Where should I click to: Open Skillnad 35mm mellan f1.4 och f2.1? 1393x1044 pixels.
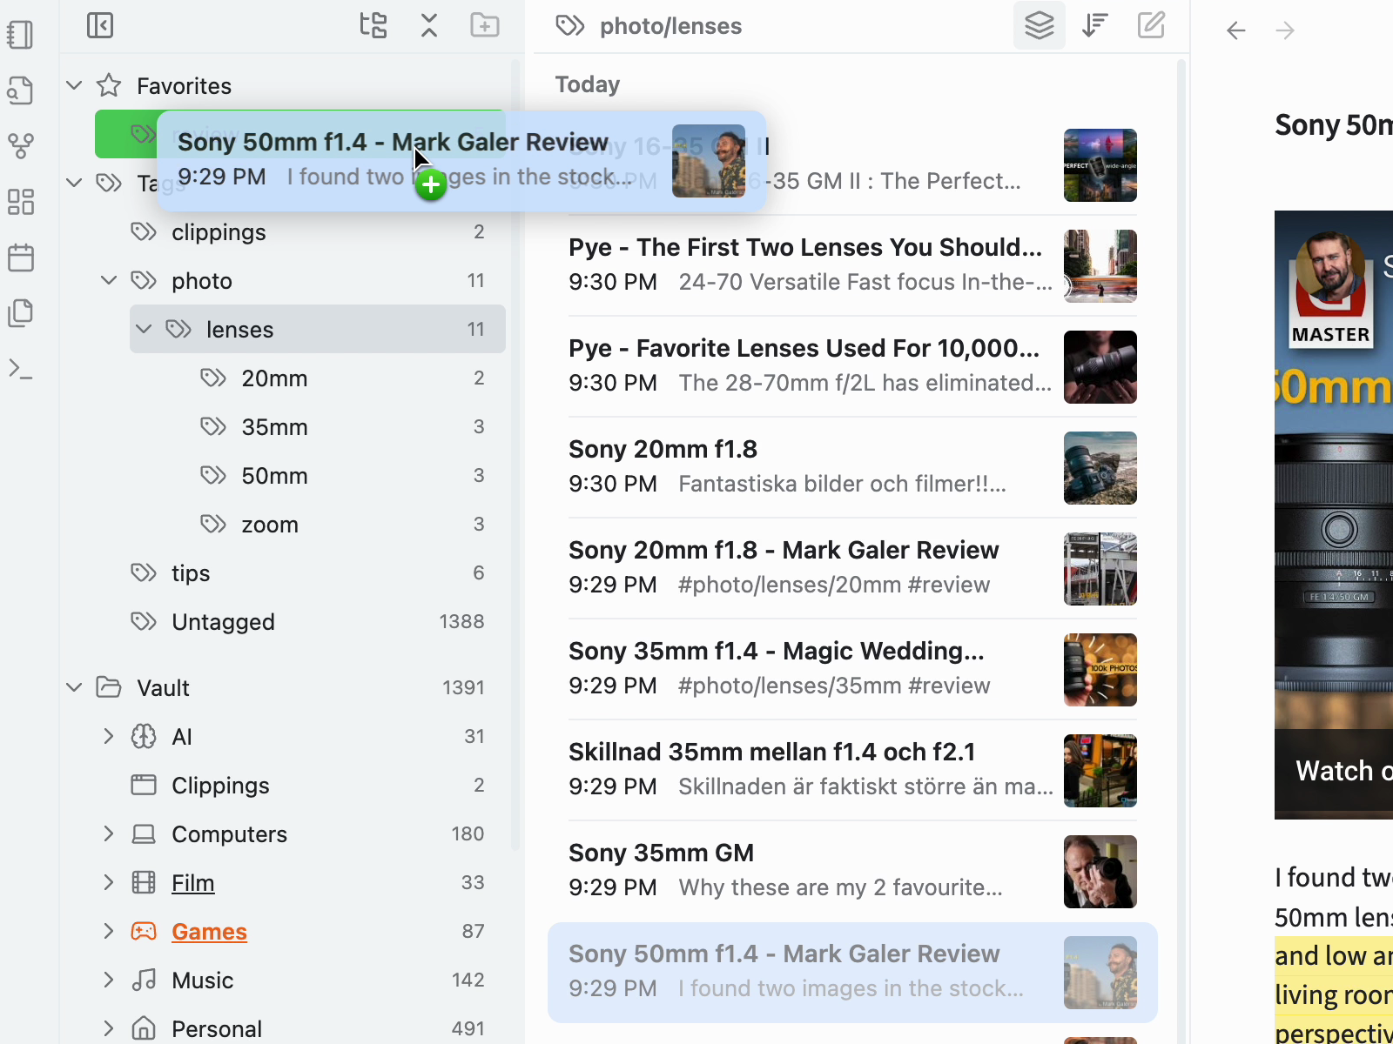click(852, 770)
